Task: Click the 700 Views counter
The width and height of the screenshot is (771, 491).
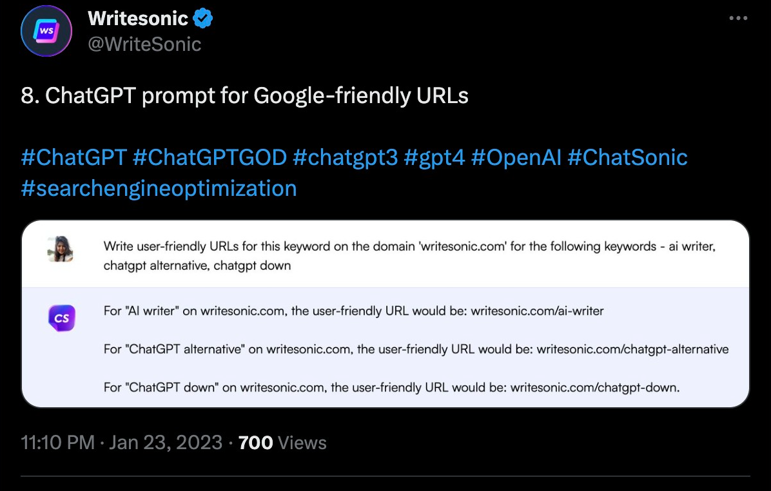Action: tap(282, 443)
